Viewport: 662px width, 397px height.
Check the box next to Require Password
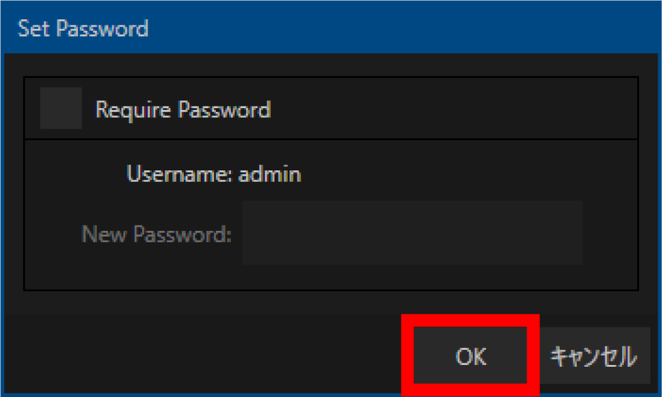(x=62, y=109)
